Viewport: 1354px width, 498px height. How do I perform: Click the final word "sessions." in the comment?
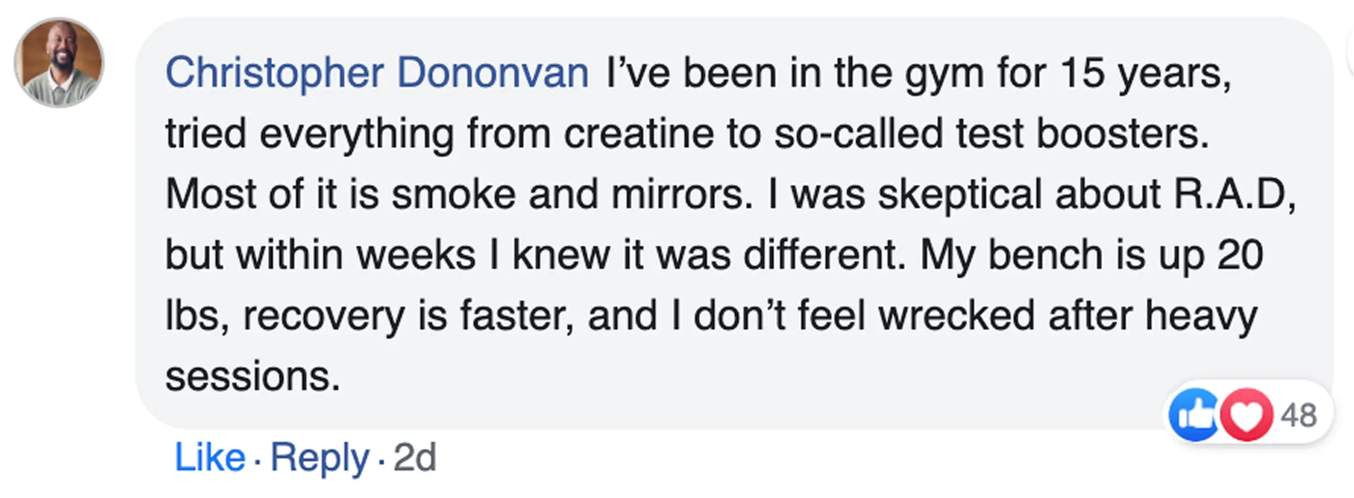click(x=253, y=377)
